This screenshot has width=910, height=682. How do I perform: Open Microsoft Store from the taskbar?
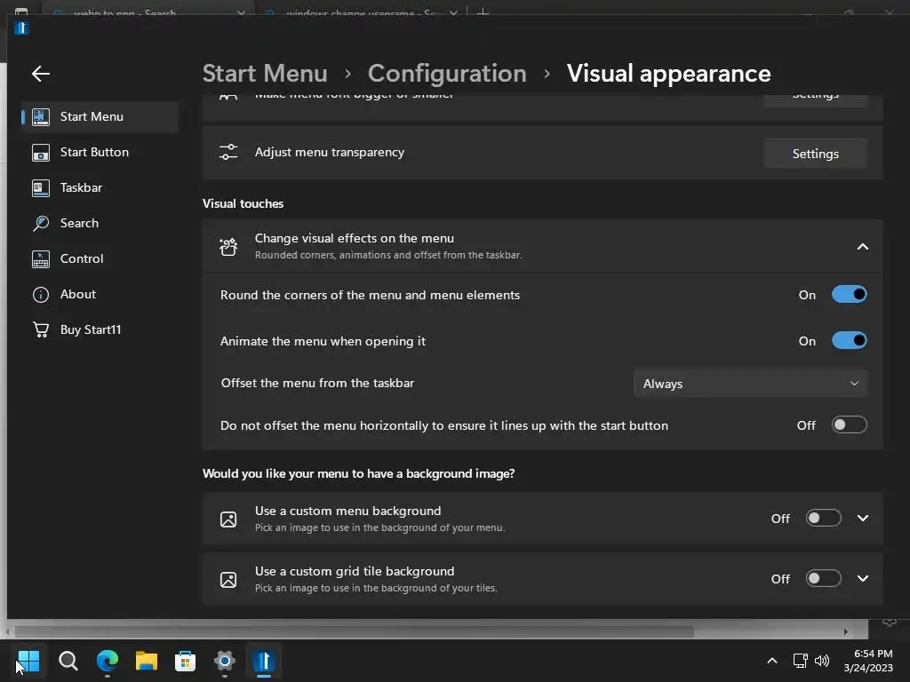[185, 661]
